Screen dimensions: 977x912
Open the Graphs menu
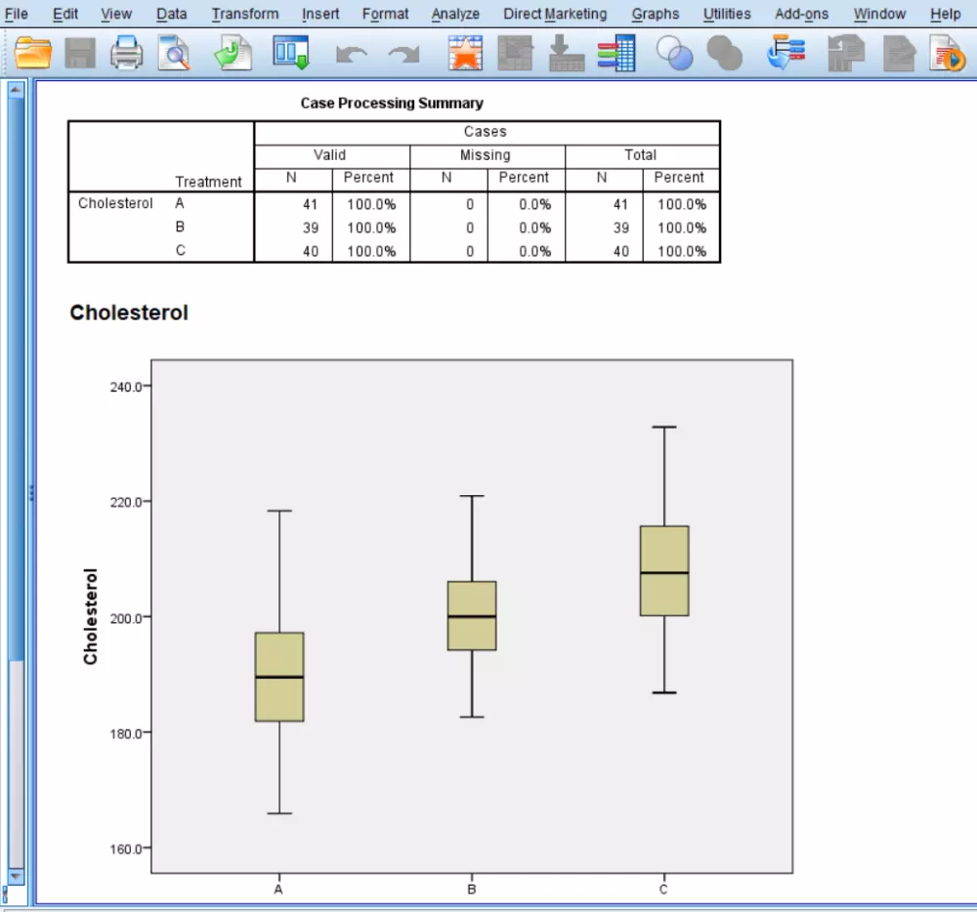click(x=655, y=14)
